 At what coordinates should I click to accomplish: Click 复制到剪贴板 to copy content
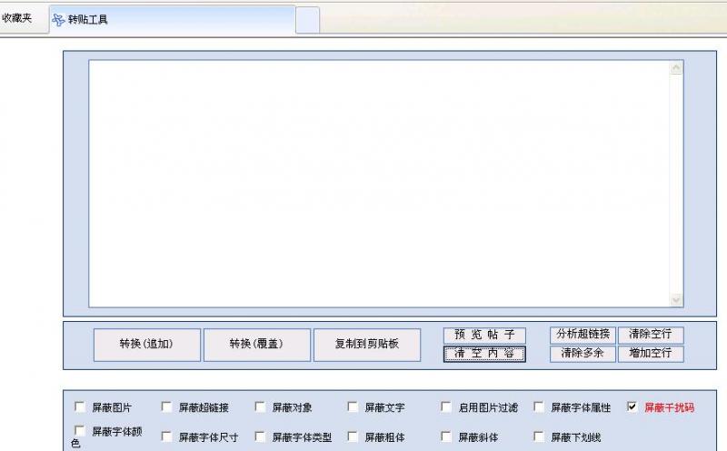(366, 345)
